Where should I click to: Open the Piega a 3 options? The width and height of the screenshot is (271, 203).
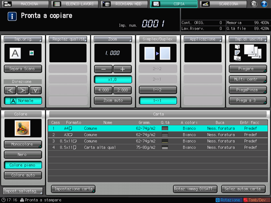[248, 100]
